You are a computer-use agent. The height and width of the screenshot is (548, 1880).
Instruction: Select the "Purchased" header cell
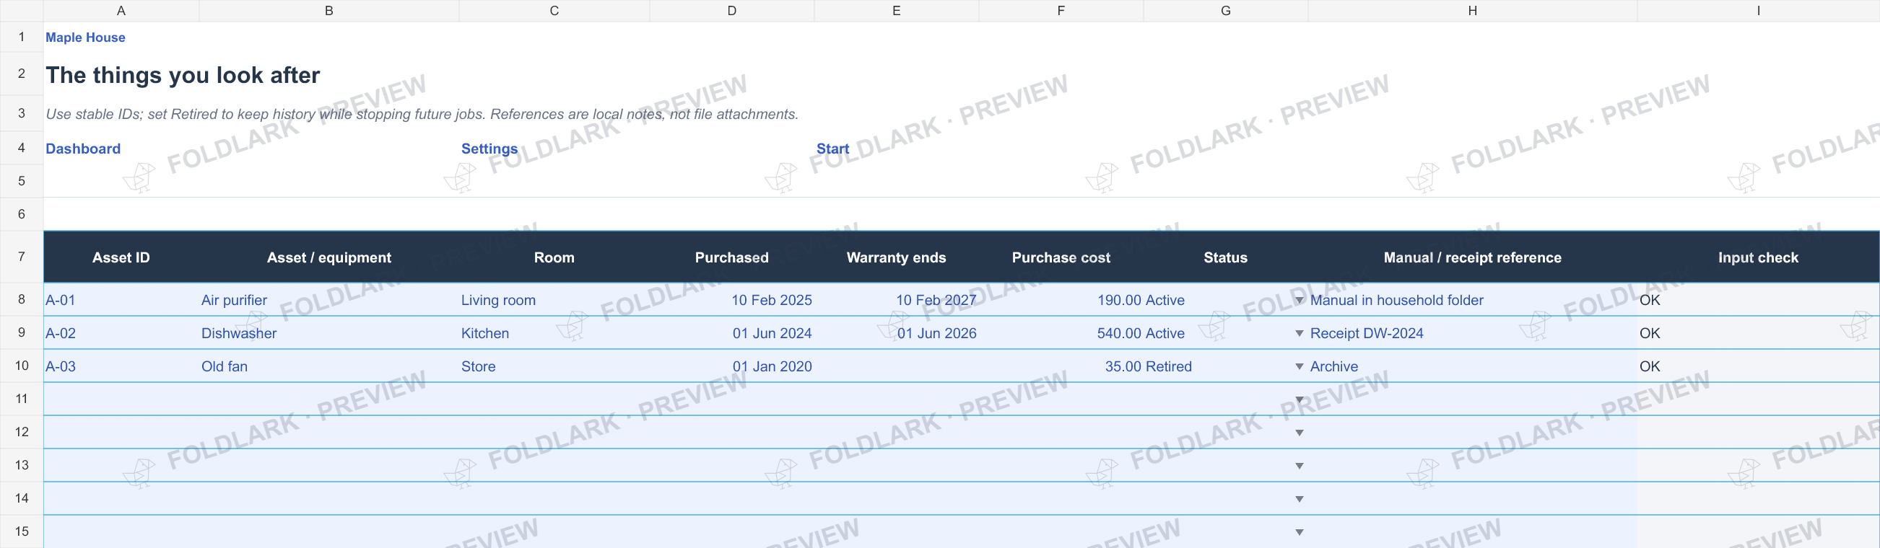pos(732,257)
